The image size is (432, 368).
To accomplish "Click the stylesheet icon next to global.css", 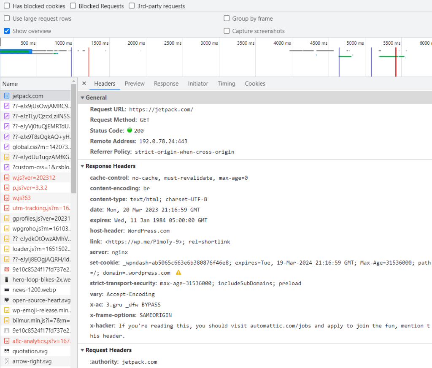I will click(x=7, y=147).
